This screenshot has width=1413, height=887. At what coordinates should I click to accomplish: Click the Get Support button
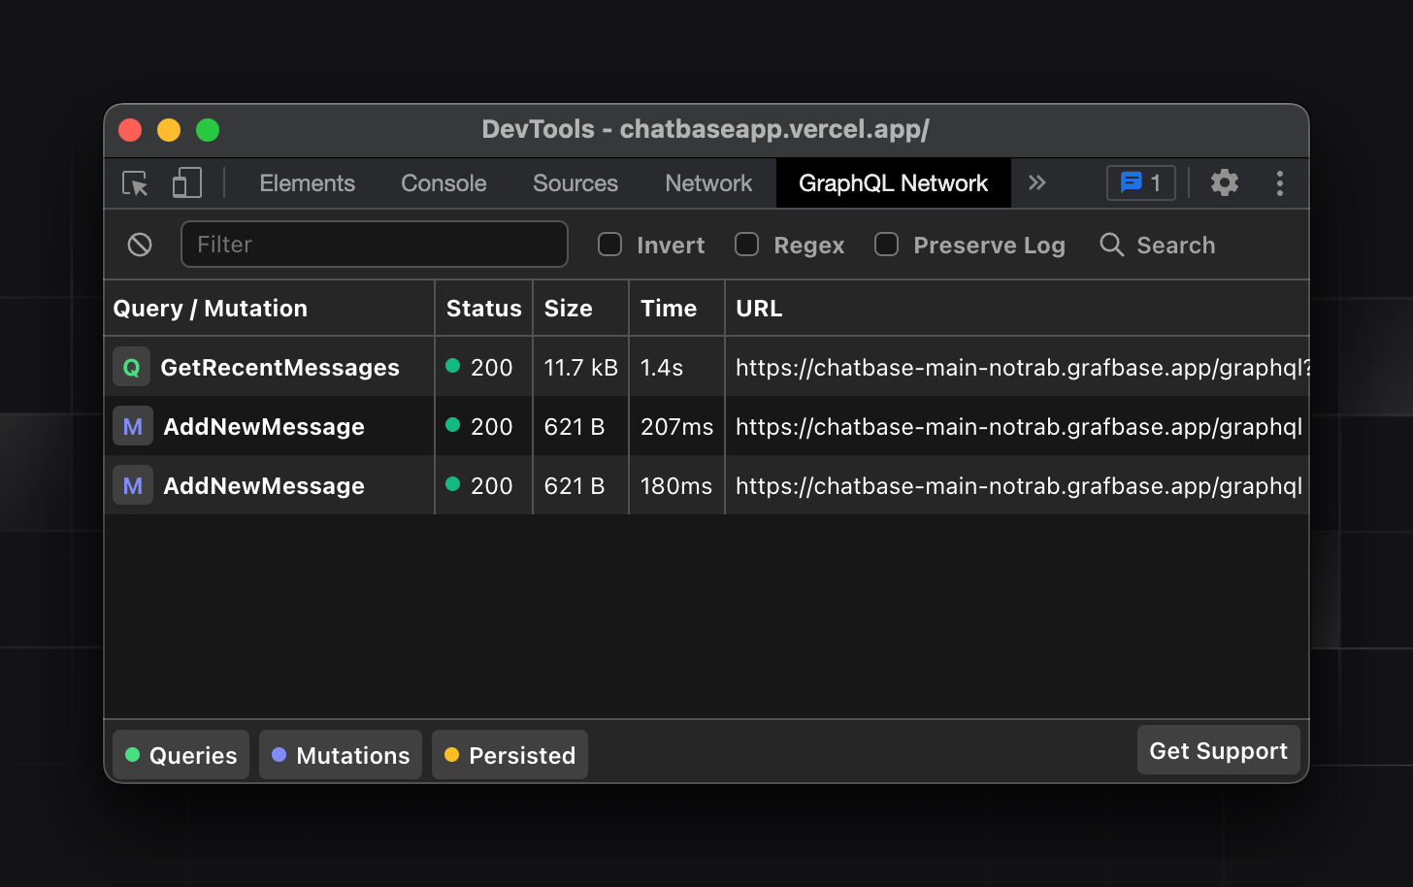tap(1218, 749)
